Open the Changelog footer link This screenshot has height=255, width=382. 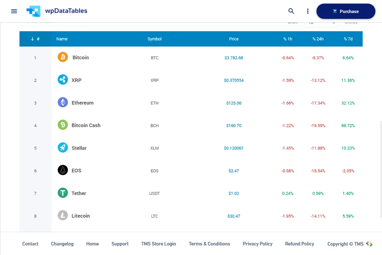coord(62,244)
